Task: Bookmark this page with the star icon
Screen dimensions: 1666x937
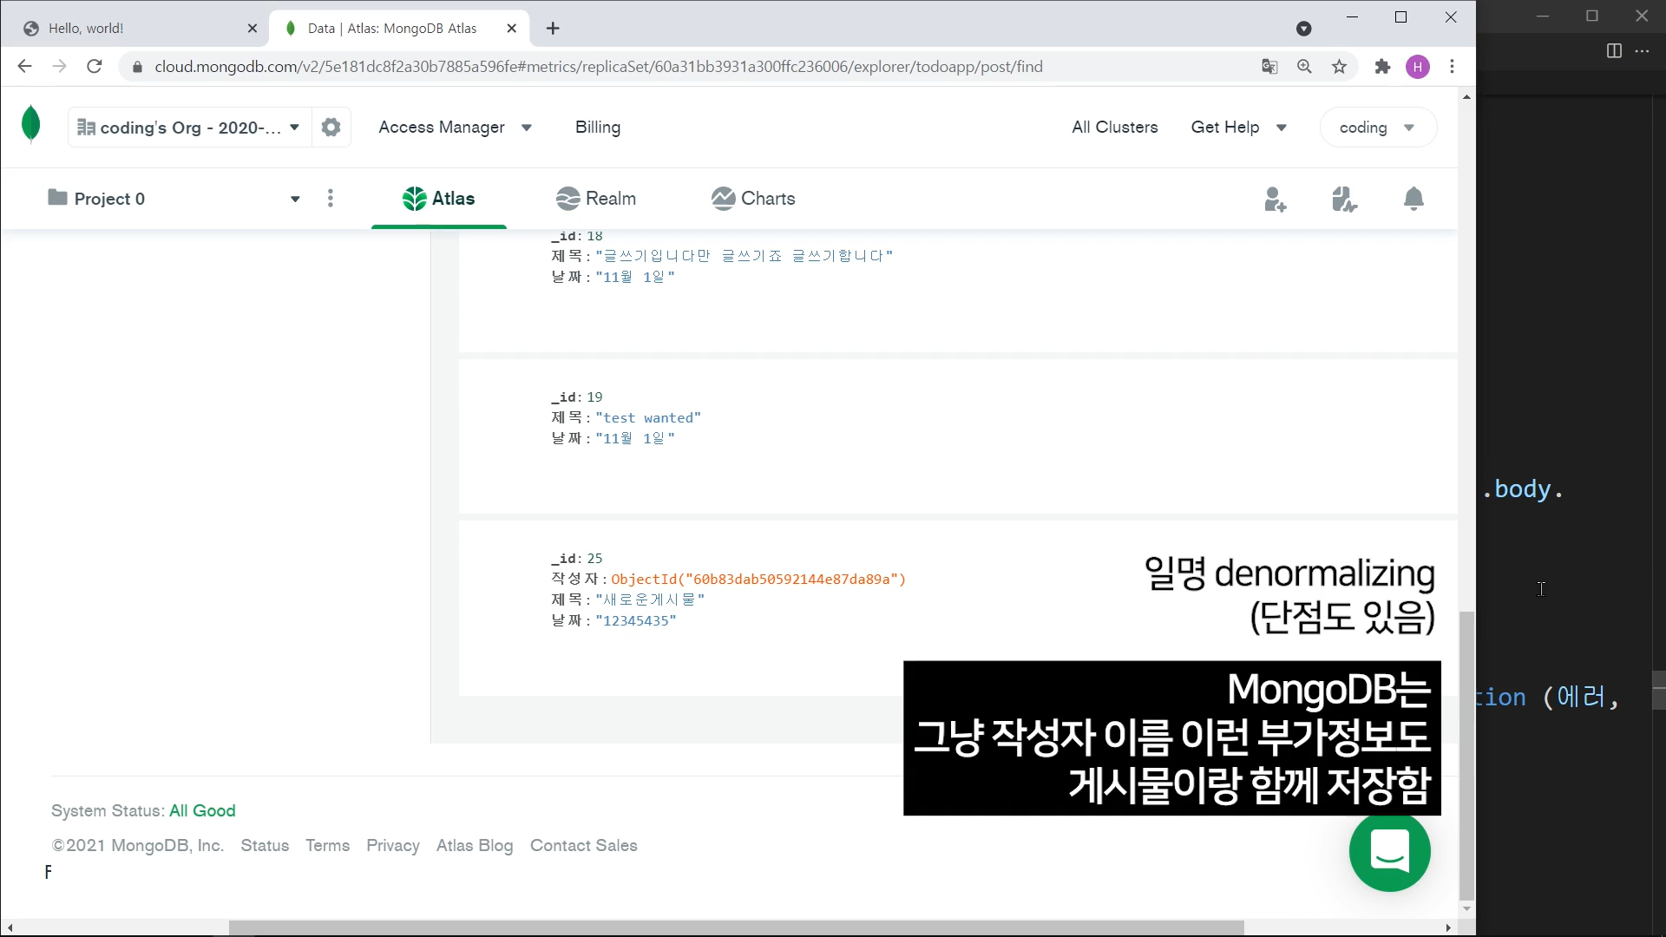Action: click(x=1339, y=67)
